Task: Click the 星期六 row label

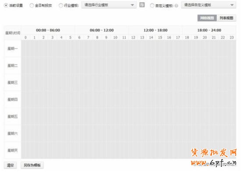Action: 13,134
